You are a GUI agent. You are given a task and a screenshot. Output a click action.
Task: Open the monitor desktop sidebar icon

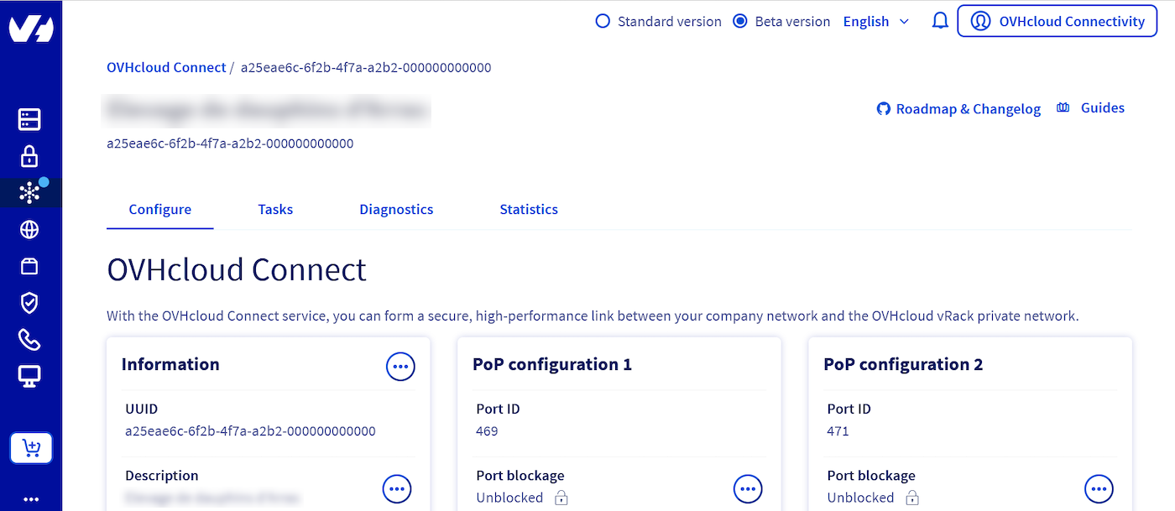29,377
